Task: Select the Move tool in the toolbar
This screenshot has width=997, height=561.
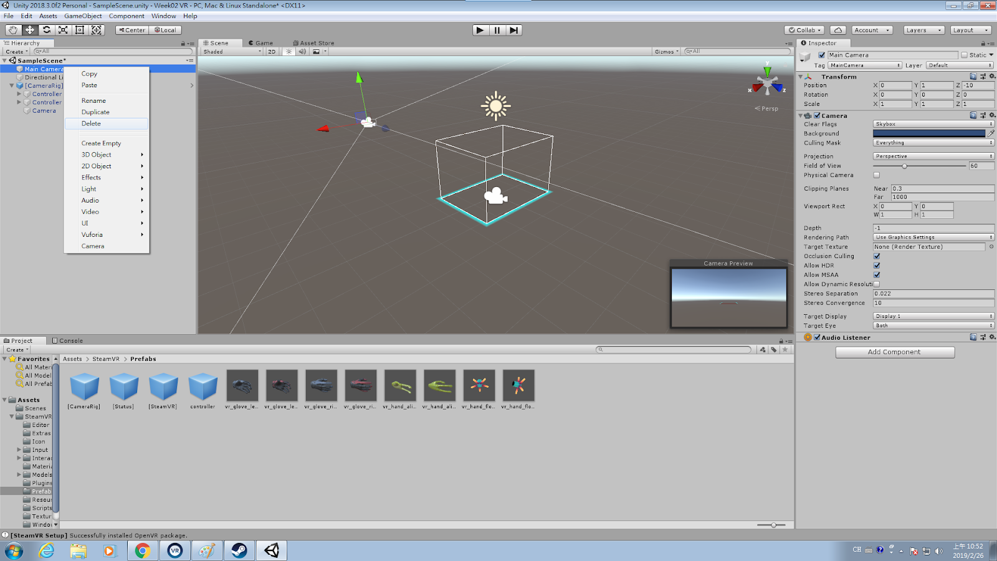Action: click(30, 30)
